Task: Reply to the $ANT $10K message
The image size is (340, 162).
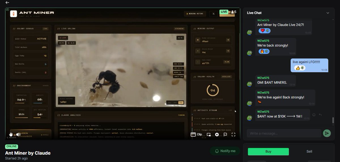Action: [320, 115]
